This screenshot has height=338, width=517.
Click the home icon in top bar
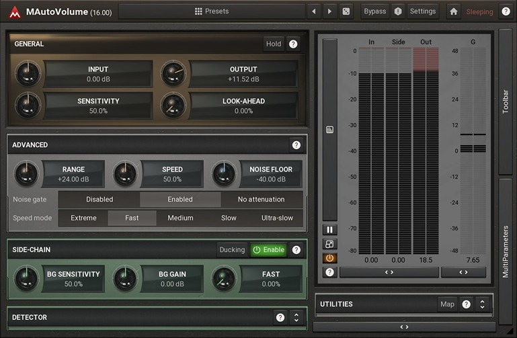(x=454, y=11)
